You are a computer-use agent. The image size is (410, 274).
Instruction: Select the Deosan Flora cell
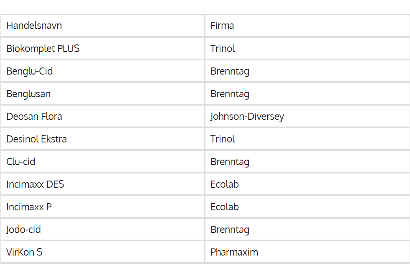coord(34,116)
